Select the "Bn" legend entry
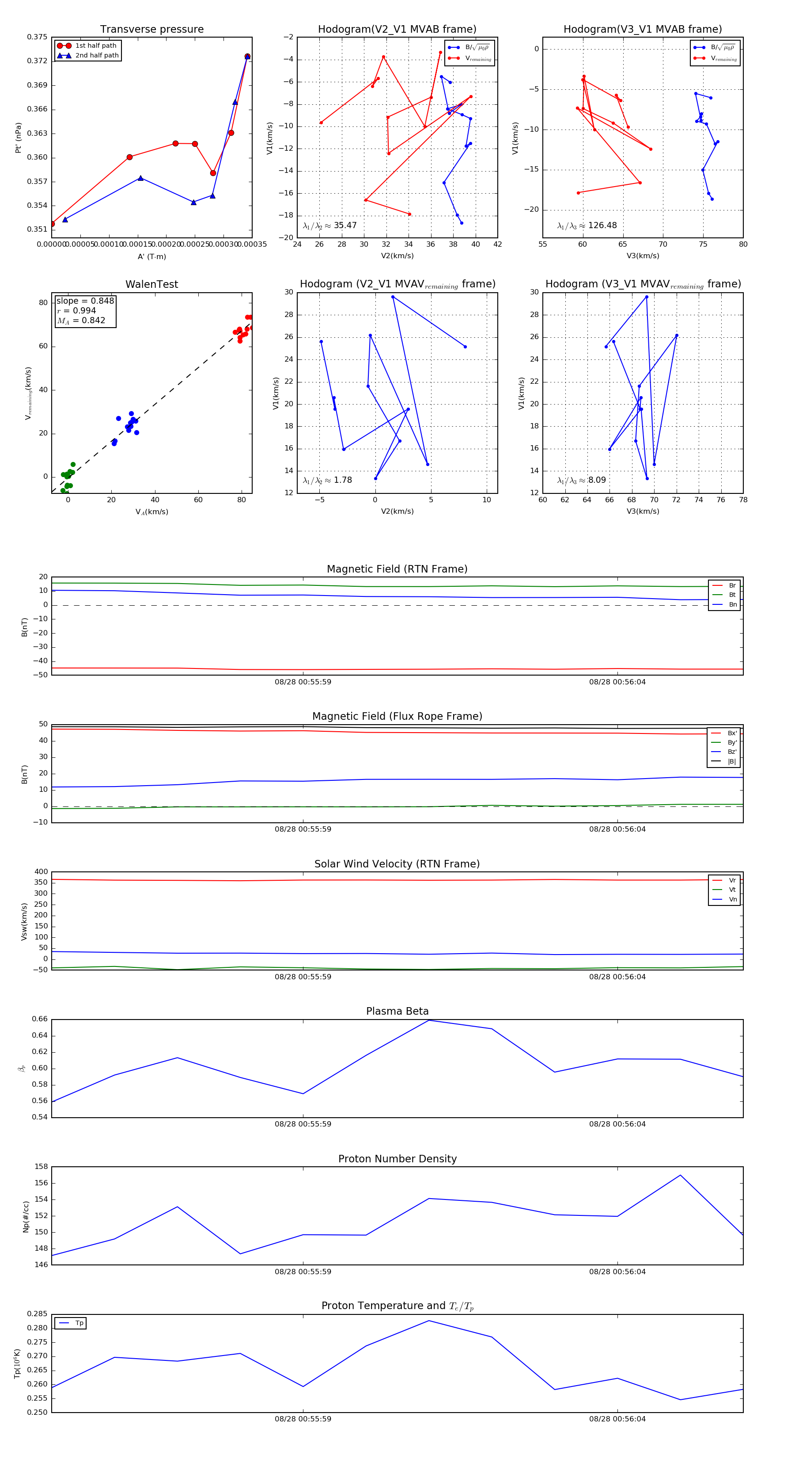This screenshot has height=1459, width=795. point(724,604)
